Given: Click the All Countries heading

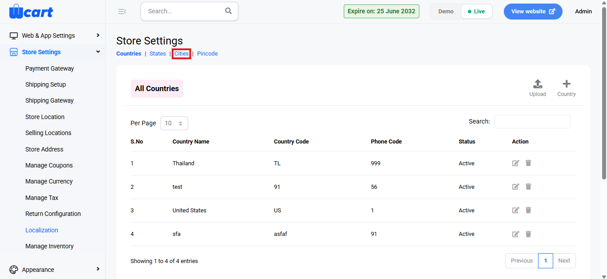Looking at the screenshot, I should tap(157, 88).
